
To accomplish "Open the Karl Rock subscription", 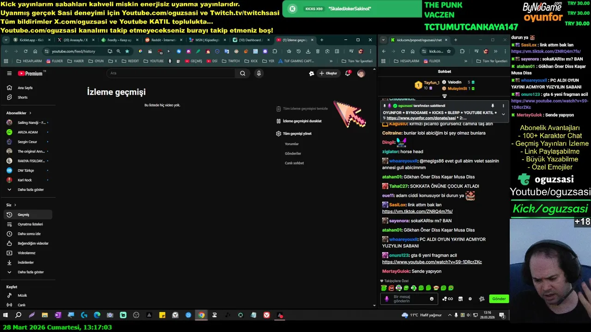I will point(28,180).
